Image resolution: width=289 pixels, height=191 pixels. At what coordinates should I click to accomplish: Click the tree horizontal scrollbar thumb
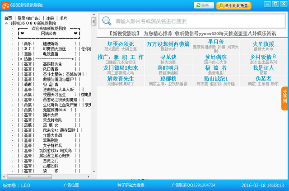click(x=29, y=177)
